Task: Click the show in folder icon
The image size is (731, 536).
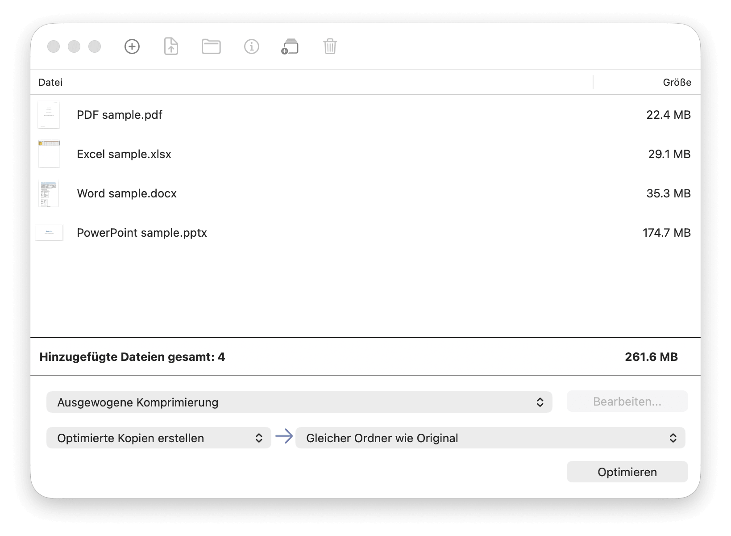Action: click(211, 46)
